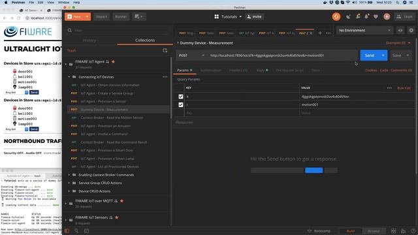This screenshot has width=418, height=235.
Task: Click the door001 lock icon in browser
Action: (x=14, y=71)
